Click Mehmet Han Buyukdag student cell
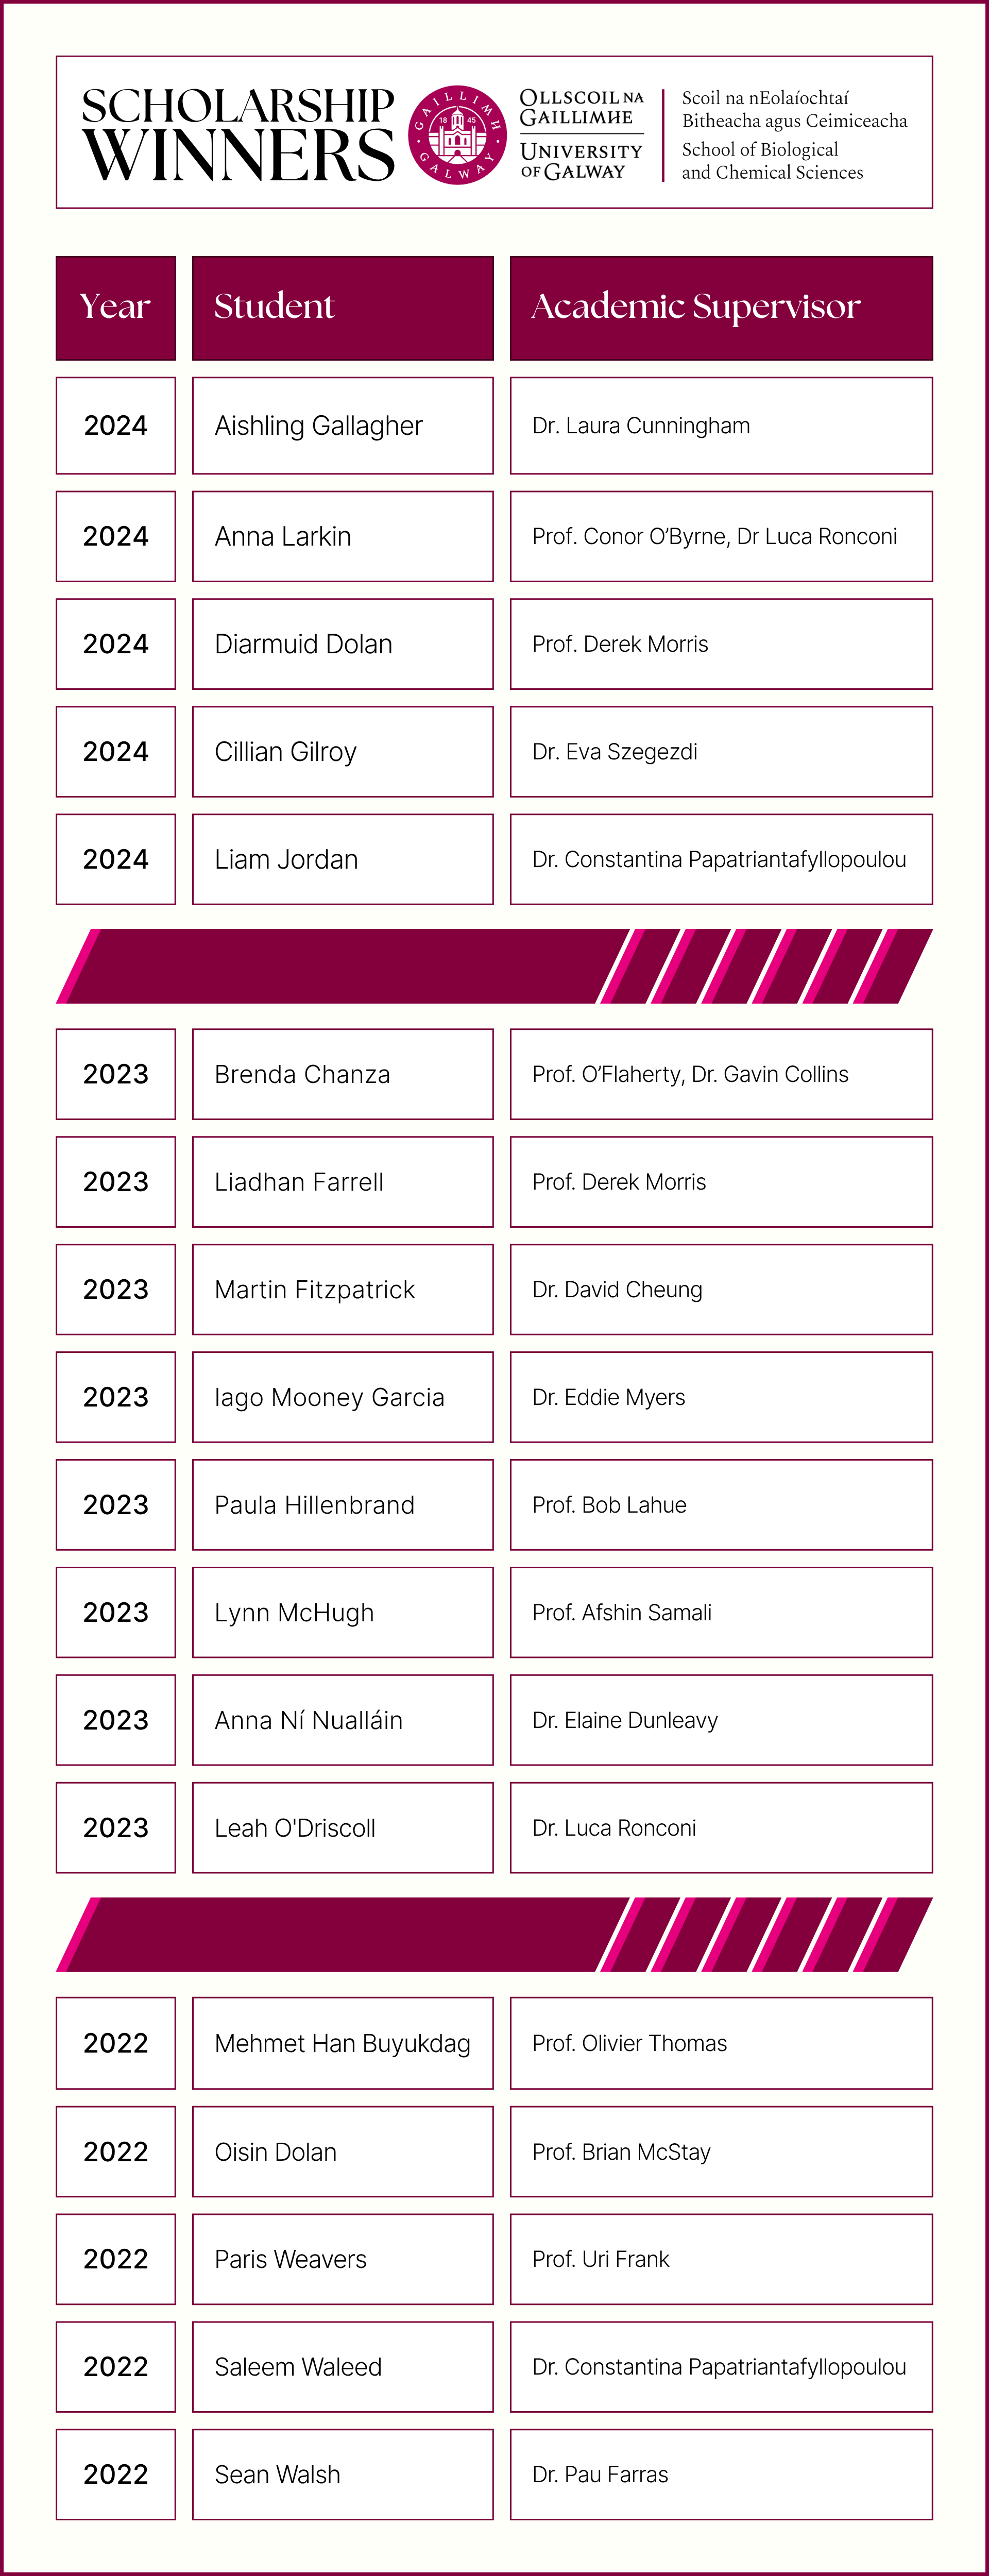 click(342, 2043)
